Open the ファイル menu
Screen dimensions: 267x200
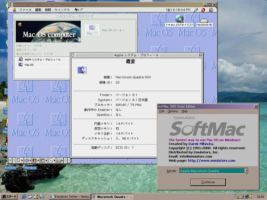pos(25,10)
